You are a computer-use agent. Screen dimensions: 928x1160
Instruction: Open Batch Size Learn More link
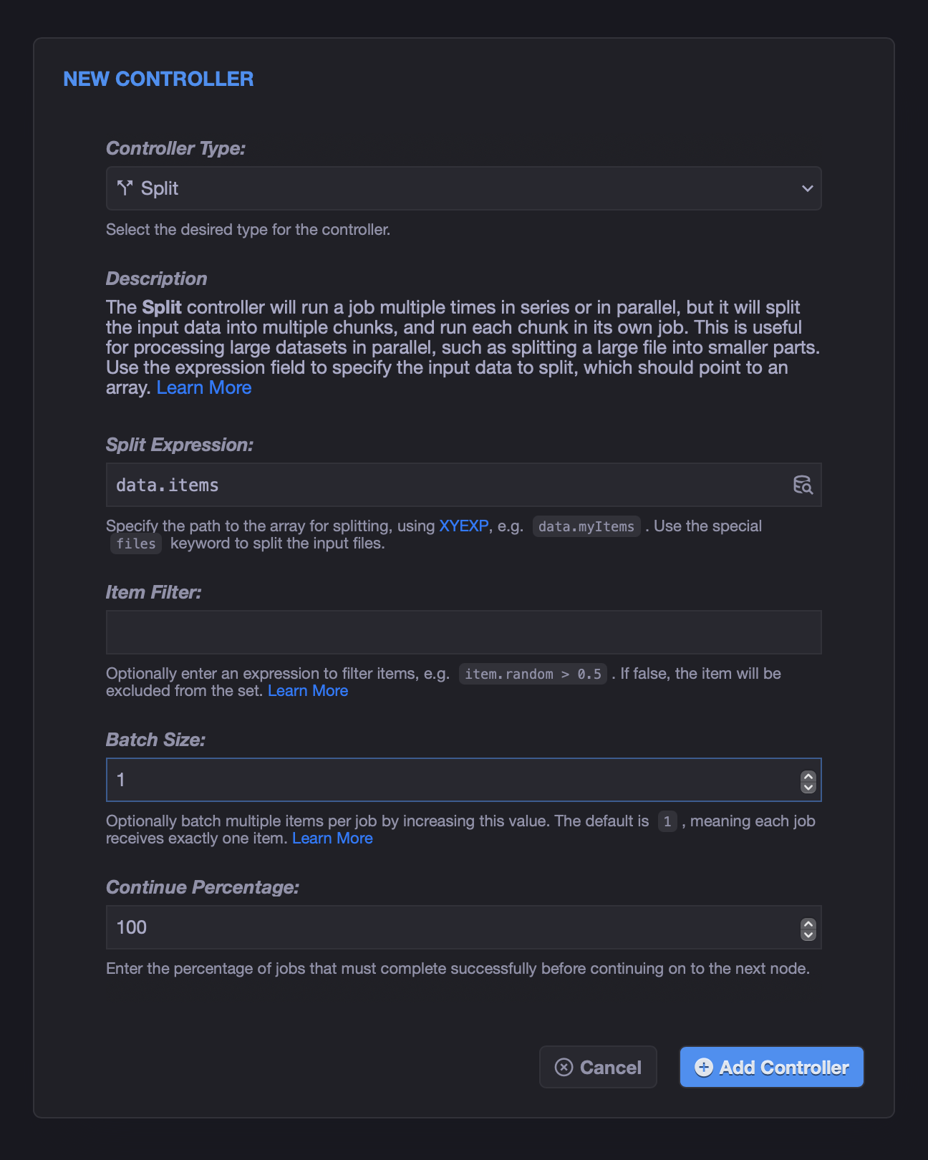[332, 838]
